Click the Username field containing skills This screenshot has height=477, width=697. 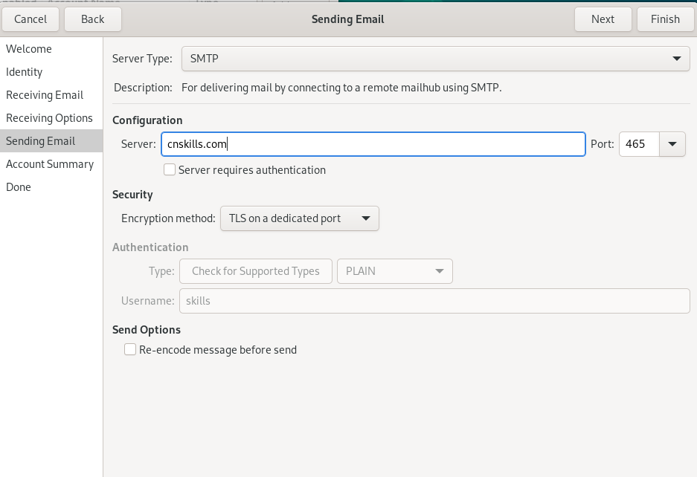click(434, 301)
